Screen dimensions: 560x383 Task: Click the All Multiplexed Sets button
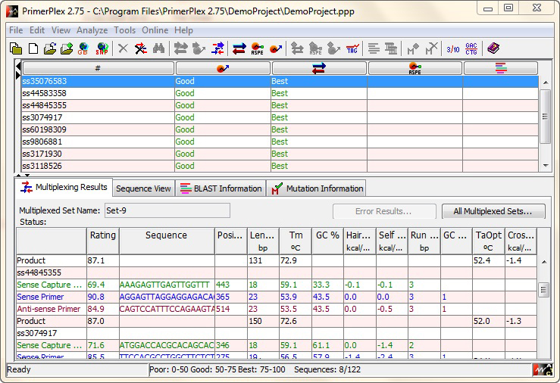tap(493, 211)
